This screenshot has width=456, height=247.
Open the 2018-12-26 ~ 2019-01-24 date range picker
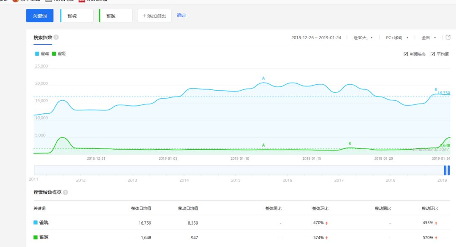point(316,38)
